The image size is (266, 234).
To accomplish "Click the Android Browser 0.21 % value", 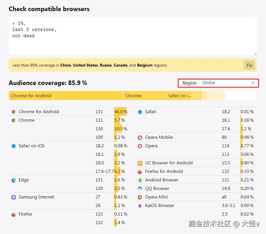I will point(247,180).
